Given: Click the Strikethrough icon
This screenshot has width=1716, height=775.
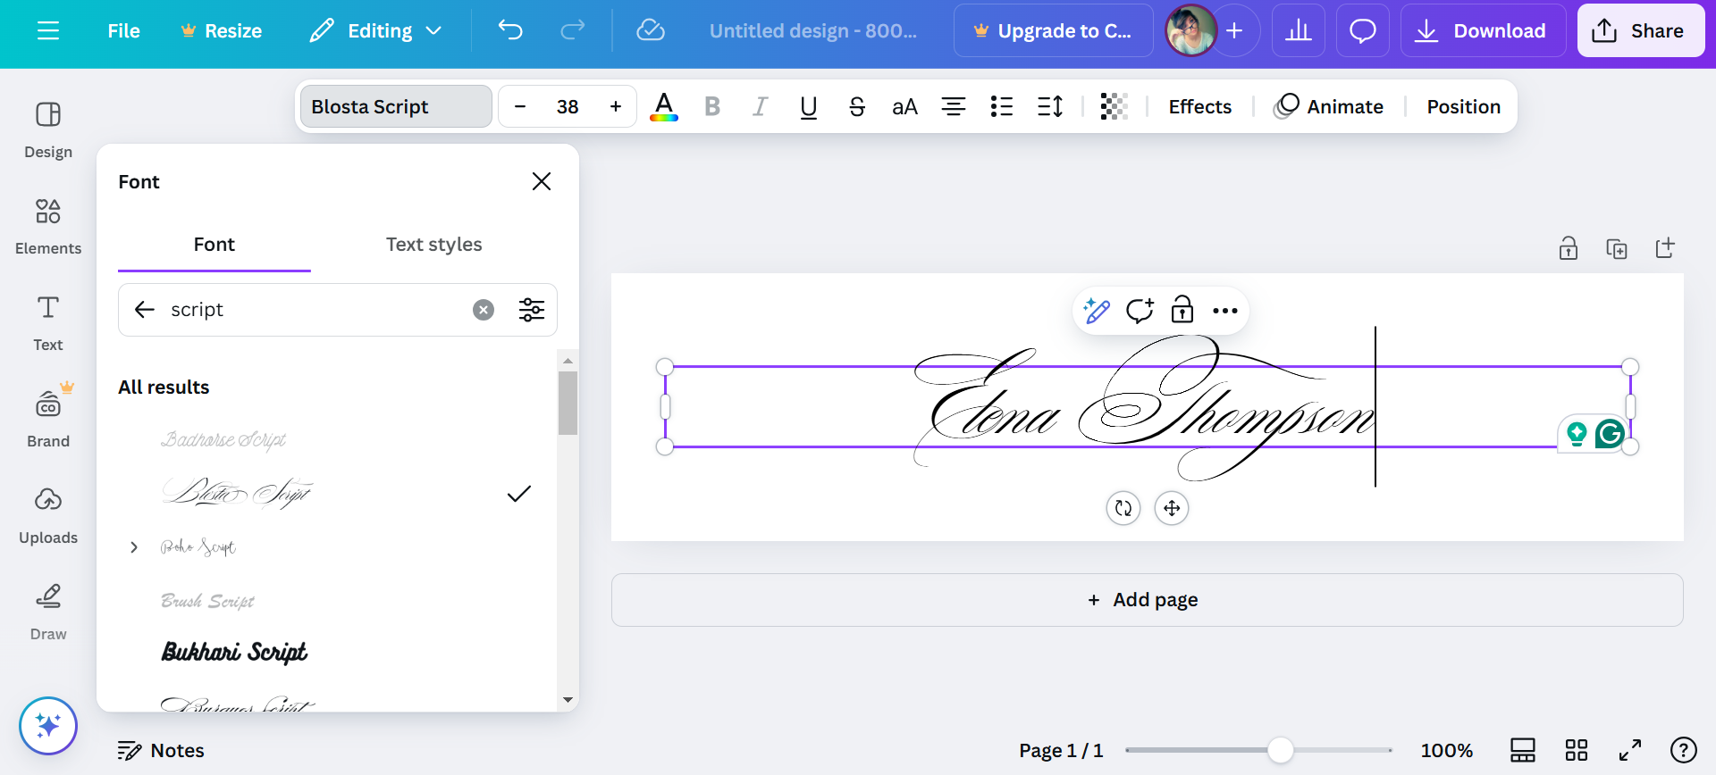Looking at the screenshot, I should (x=856, y=107).
